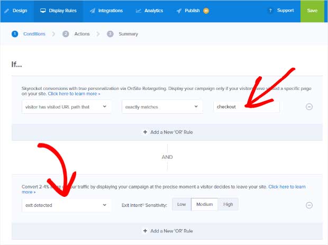Click the Design pencil icon

(7, 11)
